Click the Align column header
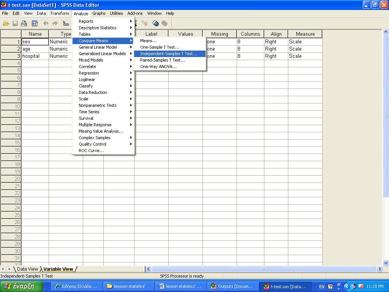 276,34
